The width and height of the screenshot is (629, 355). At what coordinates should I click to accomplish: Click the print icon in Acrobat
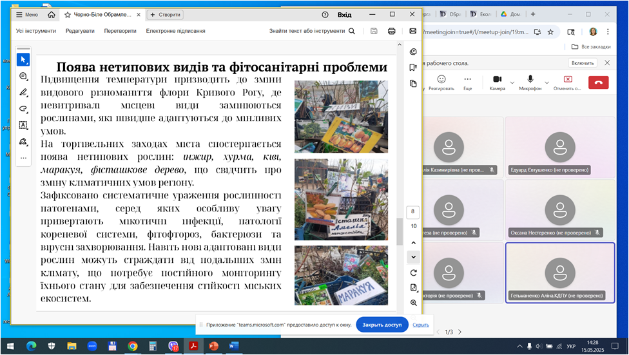click(391, 31)
